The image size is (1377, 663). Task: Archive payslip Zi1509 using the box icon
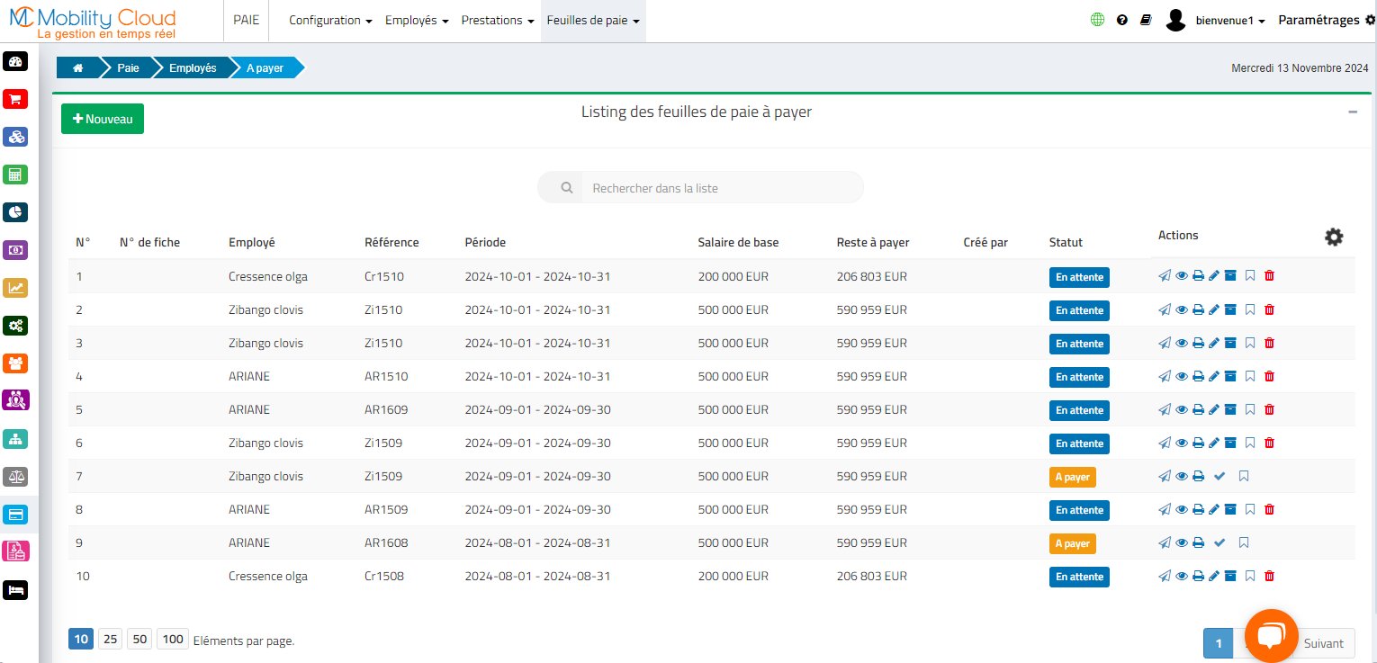pyautogui.click(x=1230, y=443)
